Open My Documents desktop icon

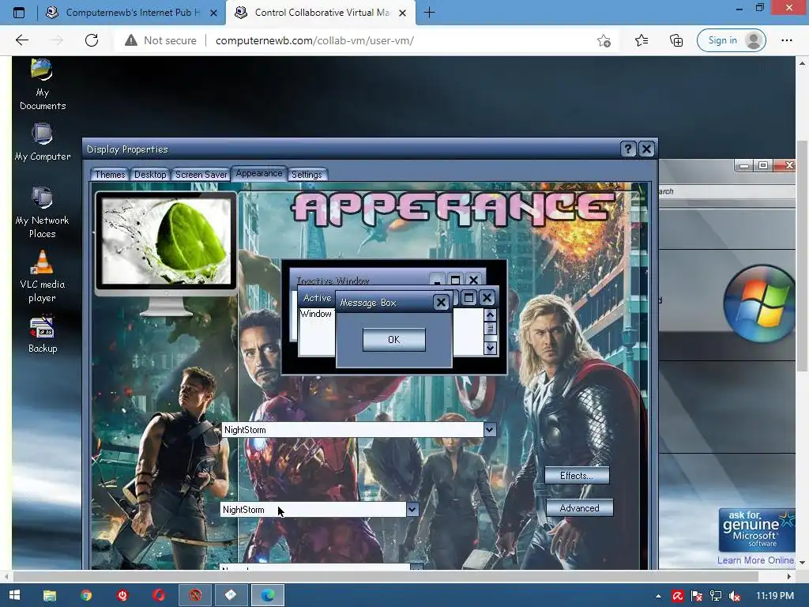click(43, 84)
